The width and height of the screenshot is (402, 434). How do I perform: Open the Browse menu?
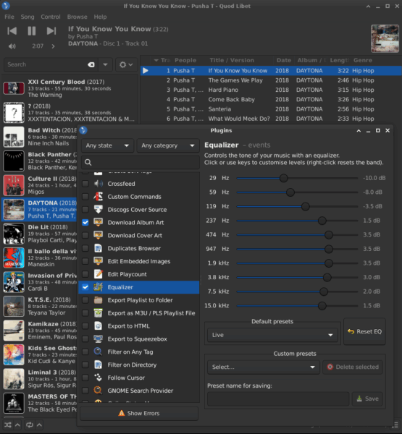[x=77, y=17]
